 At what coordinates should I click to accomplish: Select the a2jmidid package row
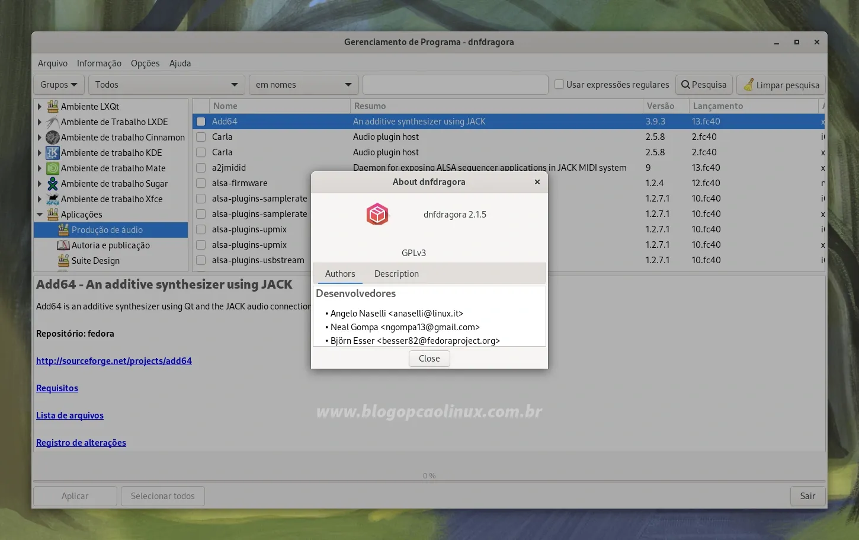(508, 168)
